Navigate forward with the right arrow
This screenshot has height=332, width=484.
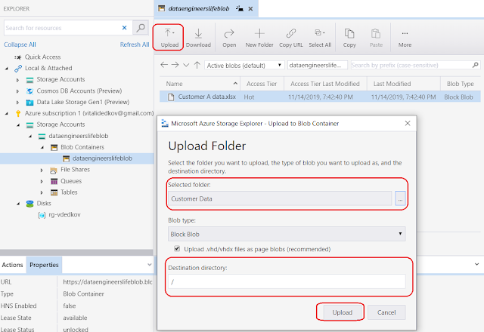coord(175,65)
